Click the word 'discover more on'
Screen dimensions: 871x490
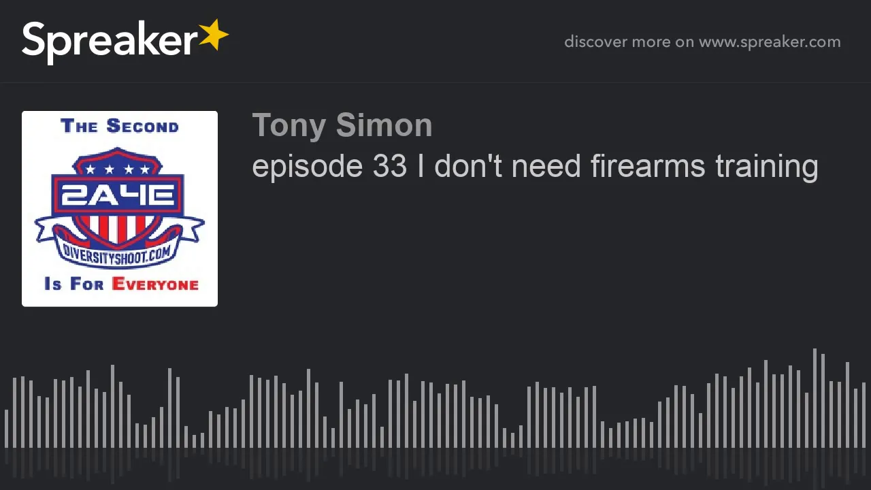(x=629, y=42)
